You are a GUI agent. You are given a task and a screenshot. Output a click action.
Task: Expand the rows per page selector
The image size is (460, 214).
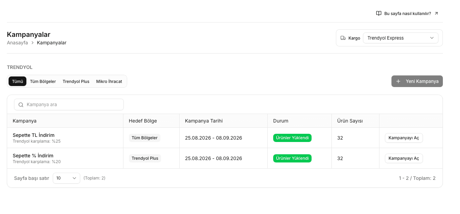pyautogui.click(x=66, y=178)
